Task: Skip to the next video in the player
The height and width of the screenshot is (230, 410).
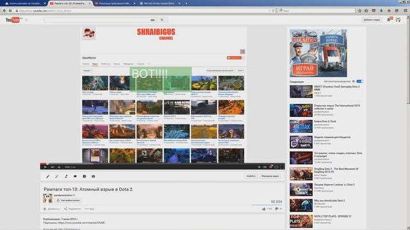Action: (53, 167)
